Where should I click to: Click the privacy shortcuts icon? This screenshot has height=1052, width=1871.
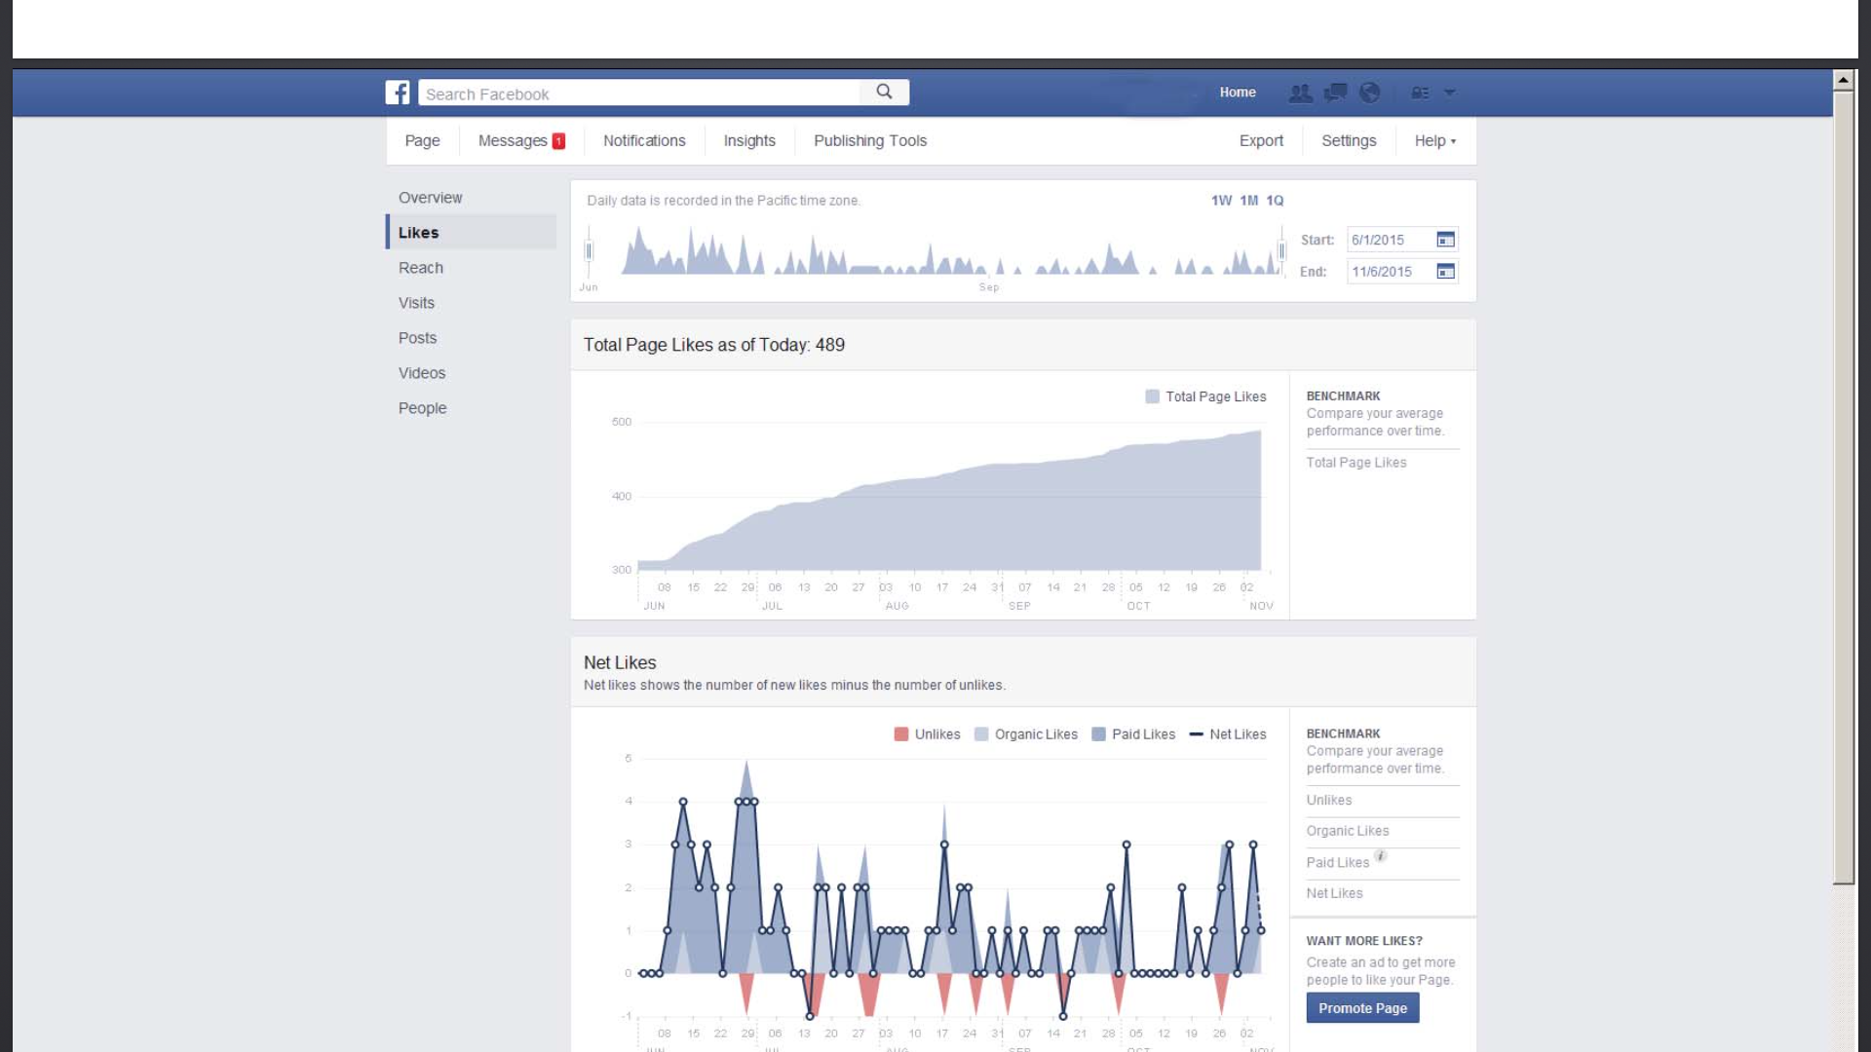click(x=1420, y=94)
